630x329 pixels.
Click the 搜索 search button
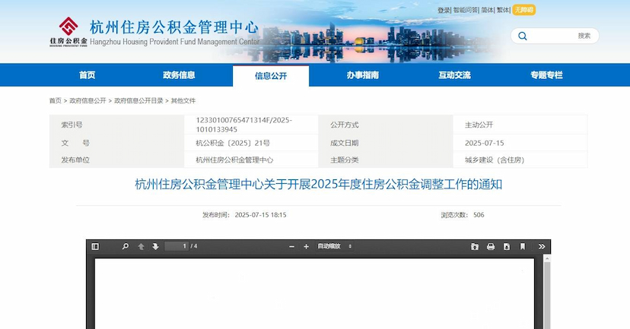click(584, 36)
